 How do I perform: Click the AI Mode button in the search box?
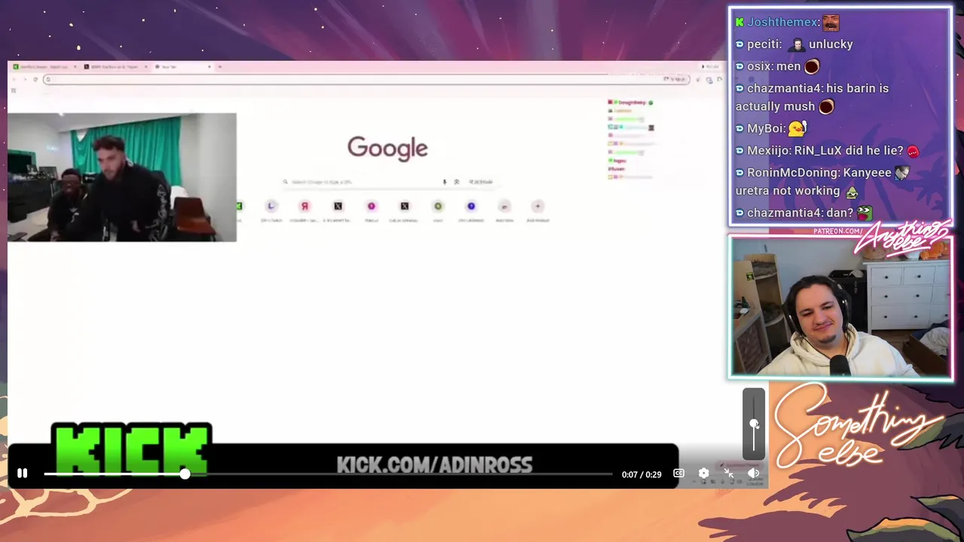pyautogui.click(x=480, y=182)
